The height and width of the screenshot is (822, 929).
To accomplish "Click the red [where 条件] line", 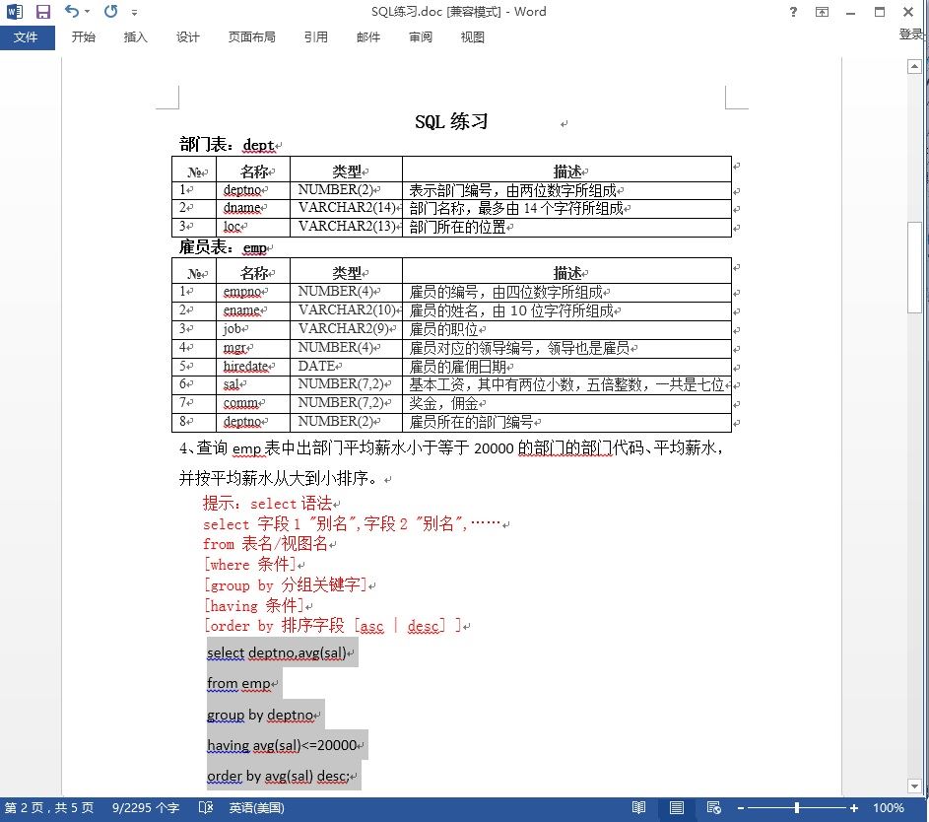I will pos(249,564).
